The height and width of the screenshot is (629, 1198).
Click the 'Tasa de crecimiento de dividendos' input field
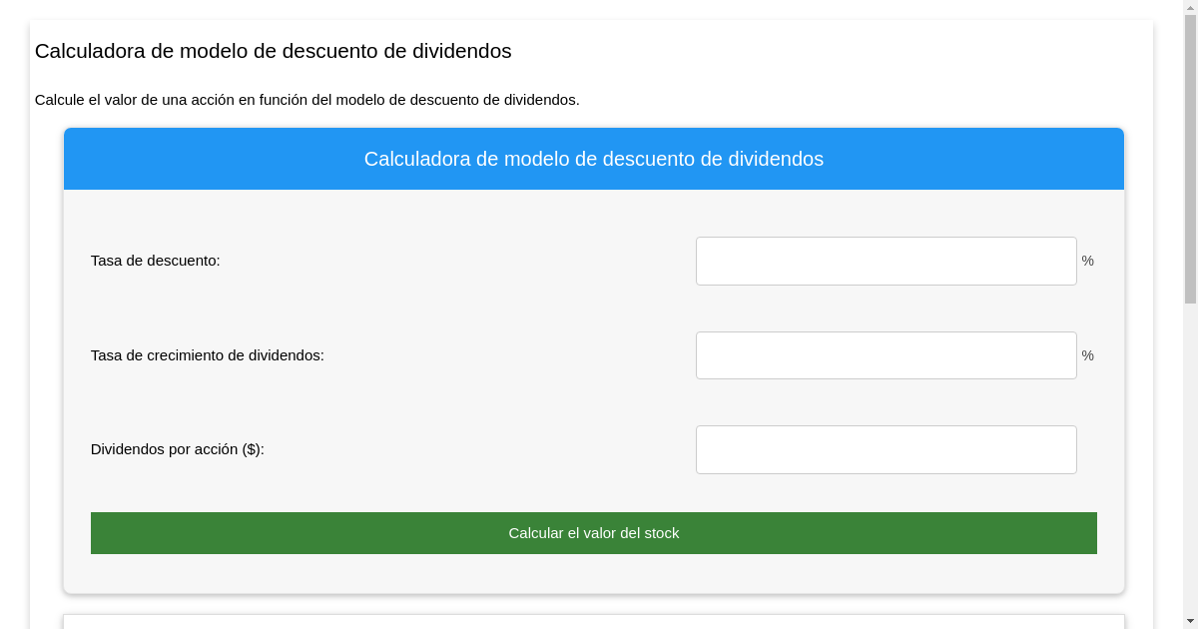[x=887, y=355]
